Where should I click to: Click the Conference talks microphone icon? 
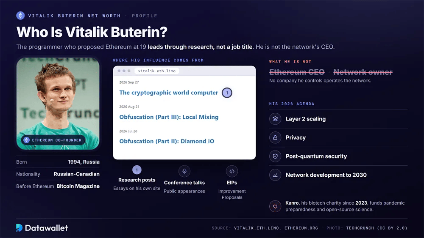(184, 171)
